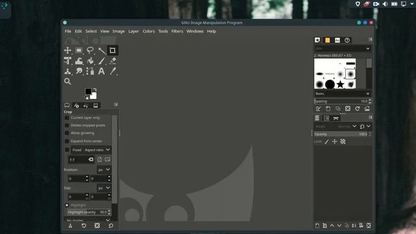Switch to the Document History tab

tap(347, 40)
